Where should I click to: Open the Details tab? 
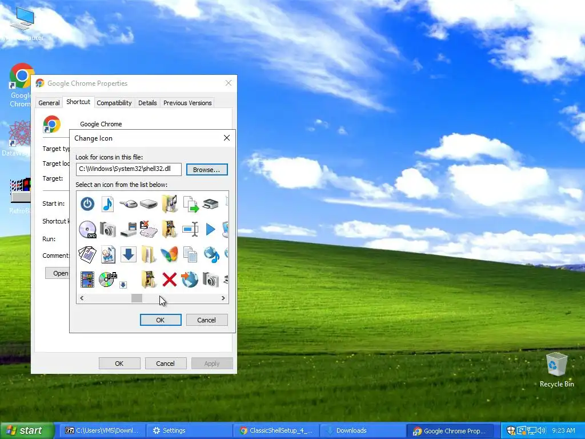click(147, 103)
